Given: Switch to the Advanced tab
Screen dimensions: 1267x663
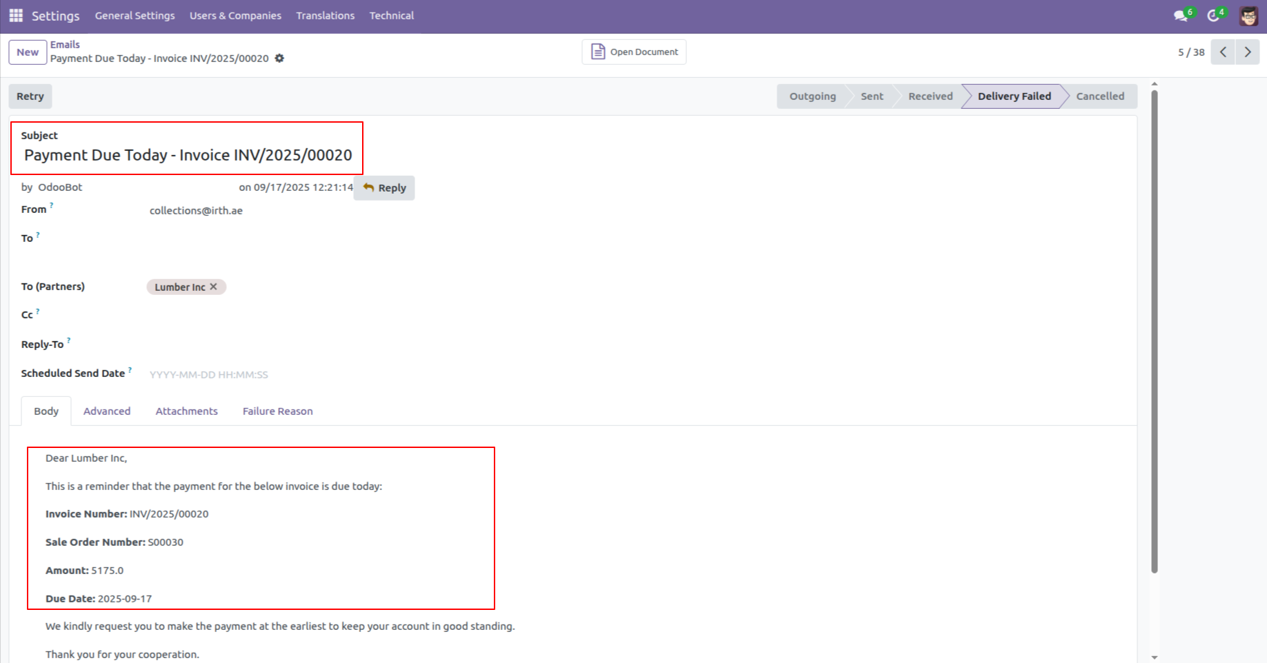Looking at the screenshot, I should point(107,411).
